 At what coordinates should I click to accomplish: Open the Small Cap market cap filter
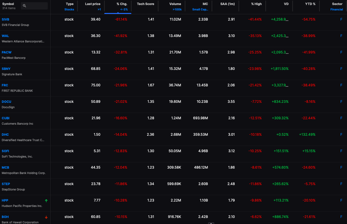pos(200,9)
